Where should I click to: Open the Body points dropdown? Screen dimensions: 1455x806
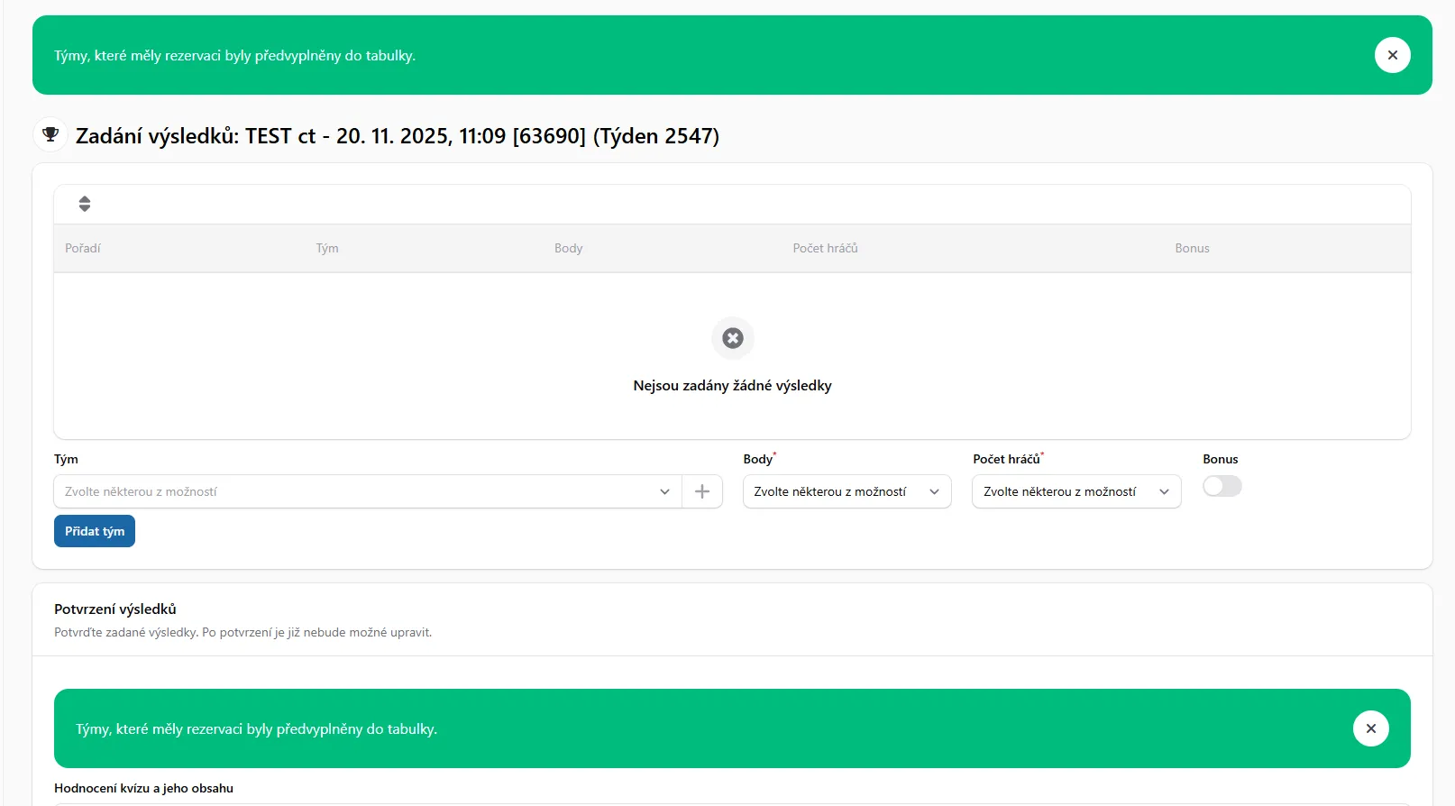click(846, 491)
